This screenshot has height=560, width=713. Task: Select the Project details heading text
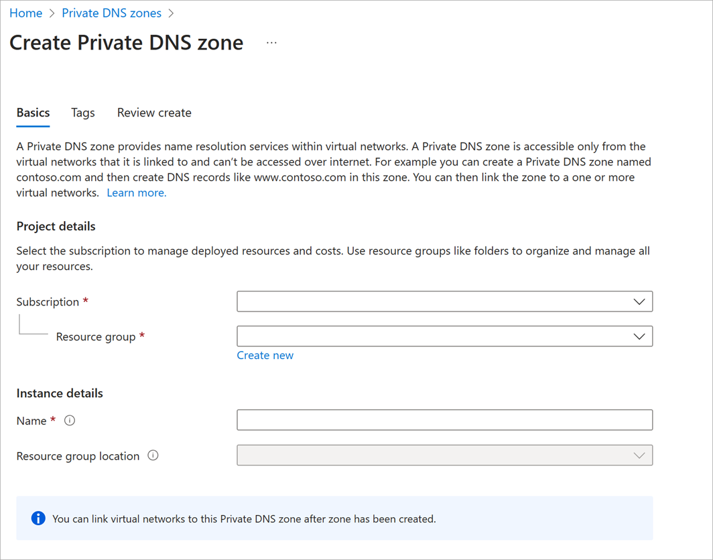pos(56,226)
